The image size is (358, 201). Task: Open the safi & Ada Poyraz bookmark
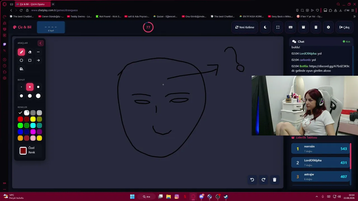(x=137, y=16)
